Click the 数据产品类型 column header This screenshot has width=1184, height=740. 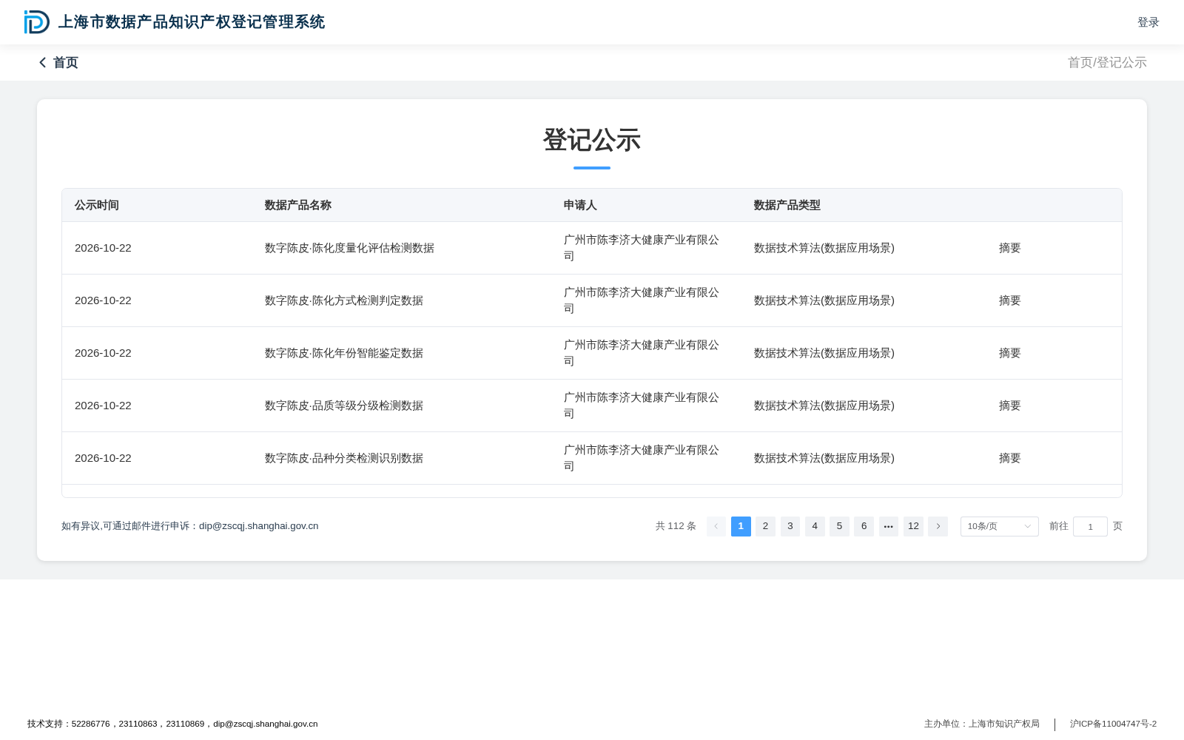point(787,205)
